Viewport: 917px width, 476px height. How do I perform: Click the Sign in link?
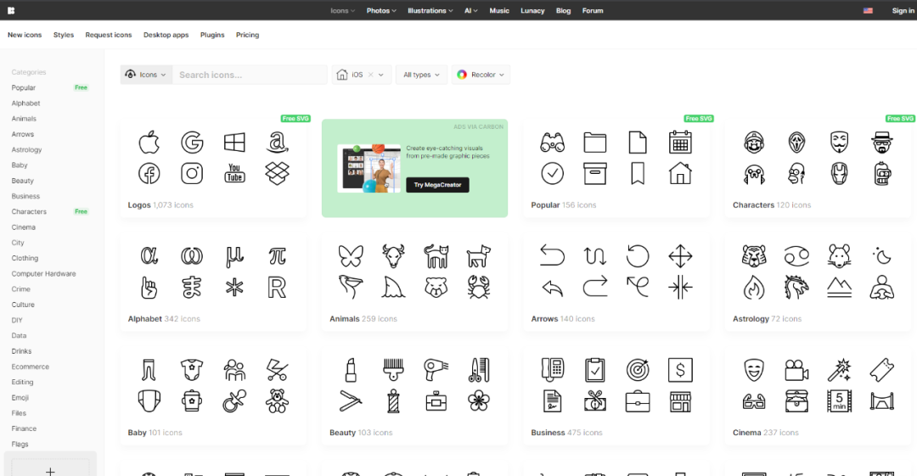(903, 10)
